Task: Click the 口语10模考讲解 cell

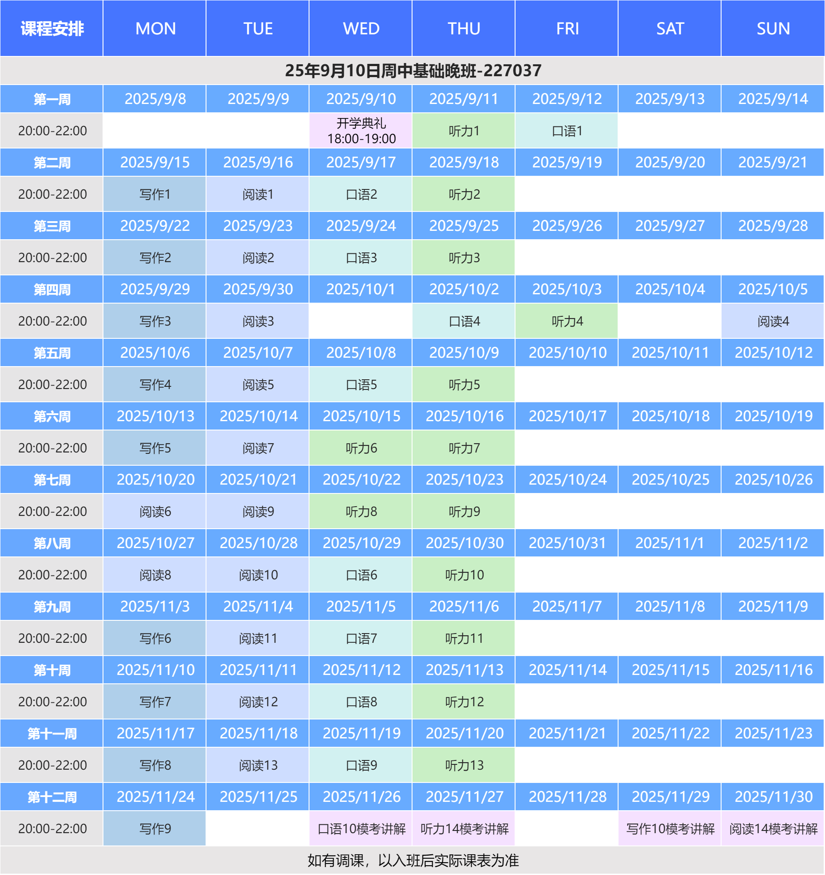Action: pos(361,829)
